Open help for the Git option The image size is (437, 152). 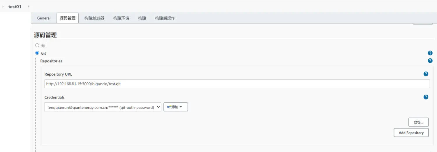click(x=430, y=53)
